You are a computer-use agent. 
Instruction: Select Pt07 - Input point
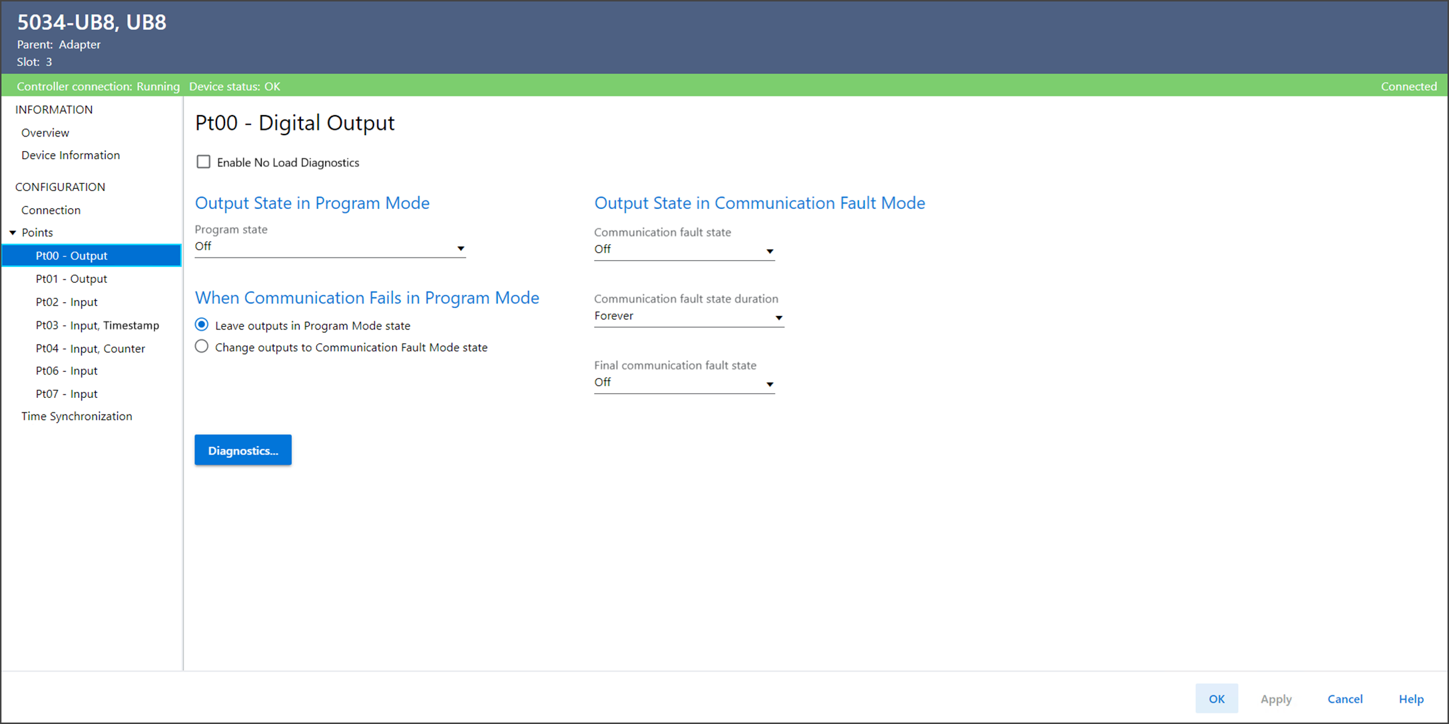click(67, 394)
